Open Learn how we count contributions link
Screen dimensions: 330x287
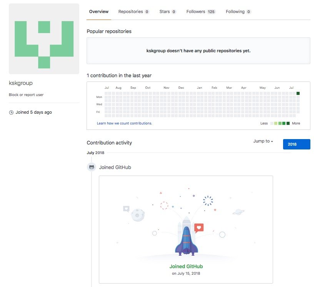[124, 123]
